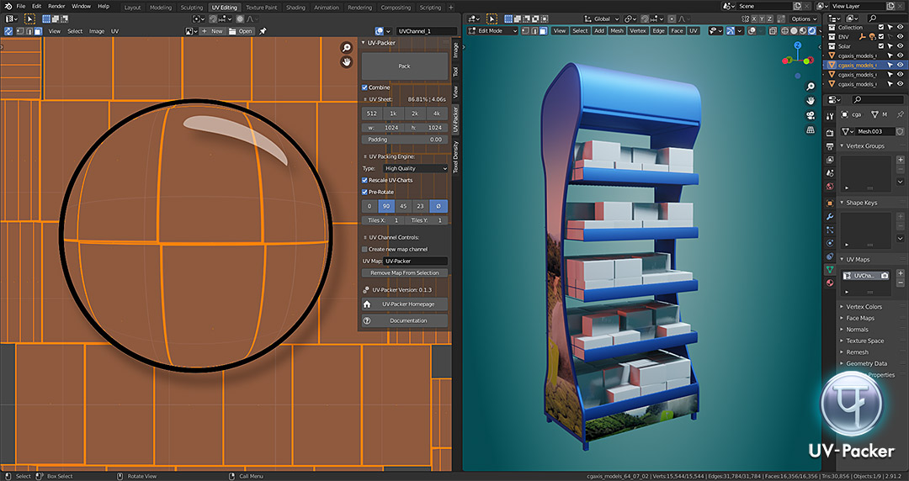This screenshot has width=909, height=481.
Task: Open the Particle properties tab icon
Action: click(830, 230)
